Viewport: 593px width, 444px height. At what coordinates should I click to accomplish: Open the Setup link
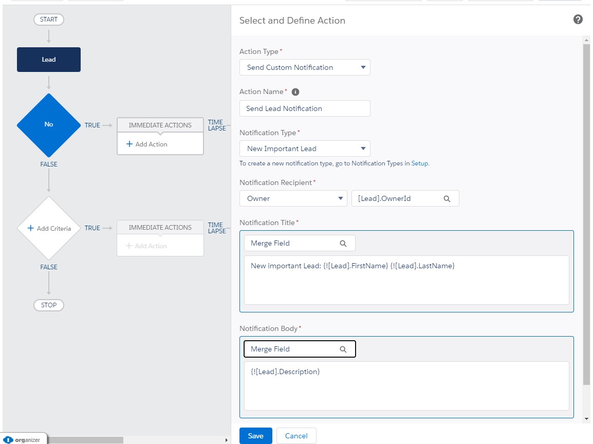[x=419, y=163]
